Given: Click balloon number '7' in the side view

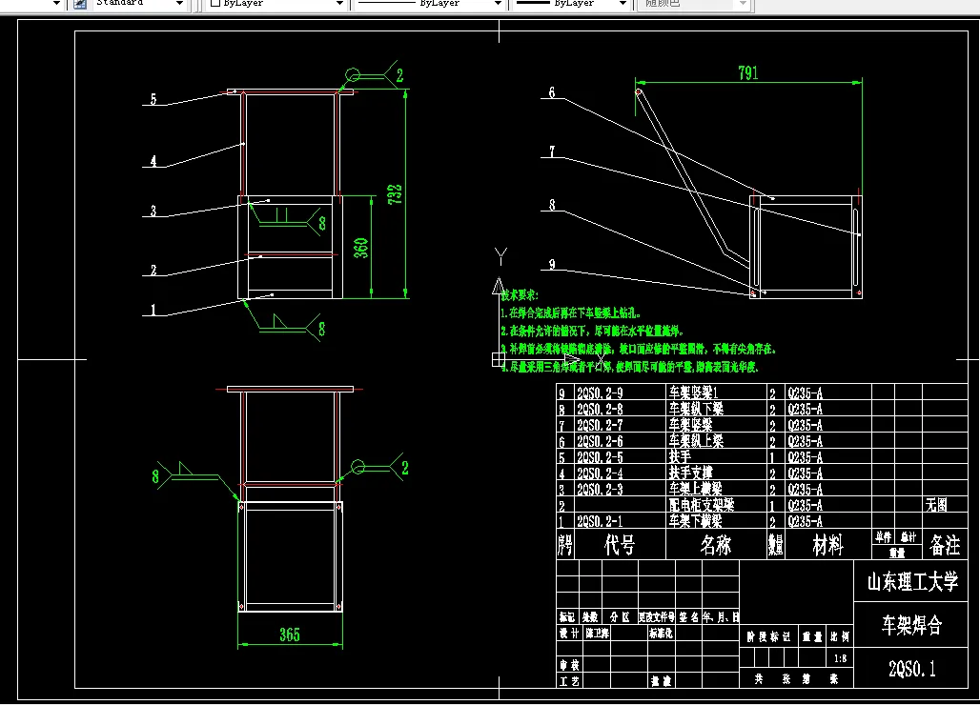Looking at the screenshot, I should 552,151.
